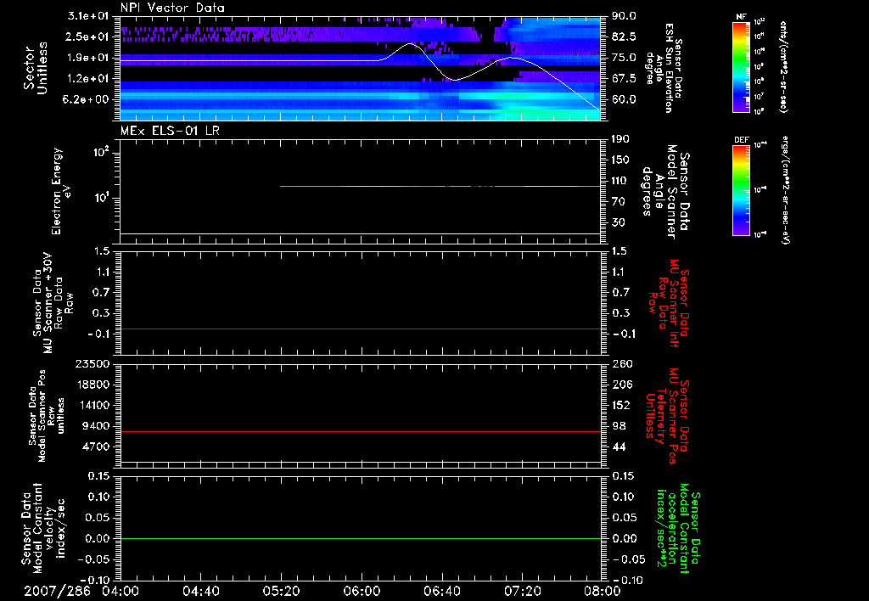Click the 'Electron Energy eV' axis label
This screenshot has height=601, width=869.
(60, 191)
